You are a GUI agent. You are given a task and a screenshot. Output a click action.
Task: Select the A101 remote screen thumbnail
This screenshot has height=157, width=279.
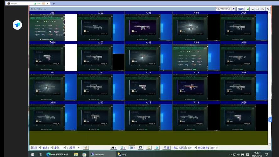pos(47,27)
